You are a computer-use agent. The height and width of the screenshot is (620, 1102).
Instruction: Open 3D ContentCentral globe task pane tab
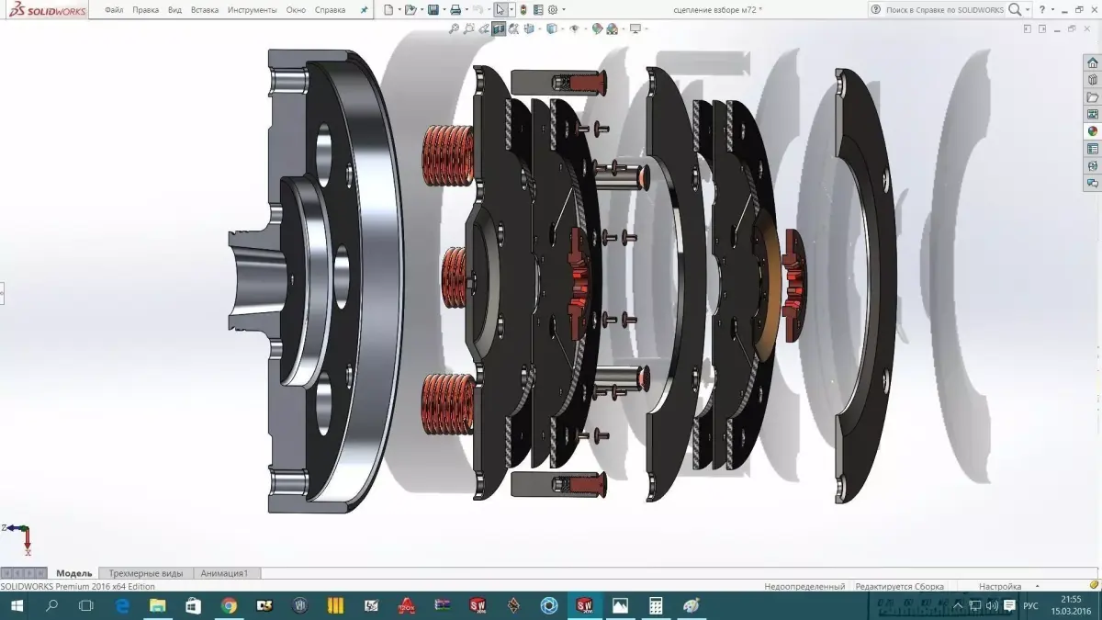point(1093,166)
